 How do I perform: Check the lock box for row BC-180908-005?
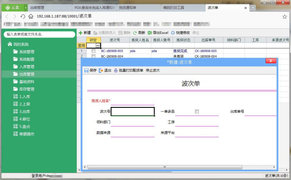tap(93, 51)
